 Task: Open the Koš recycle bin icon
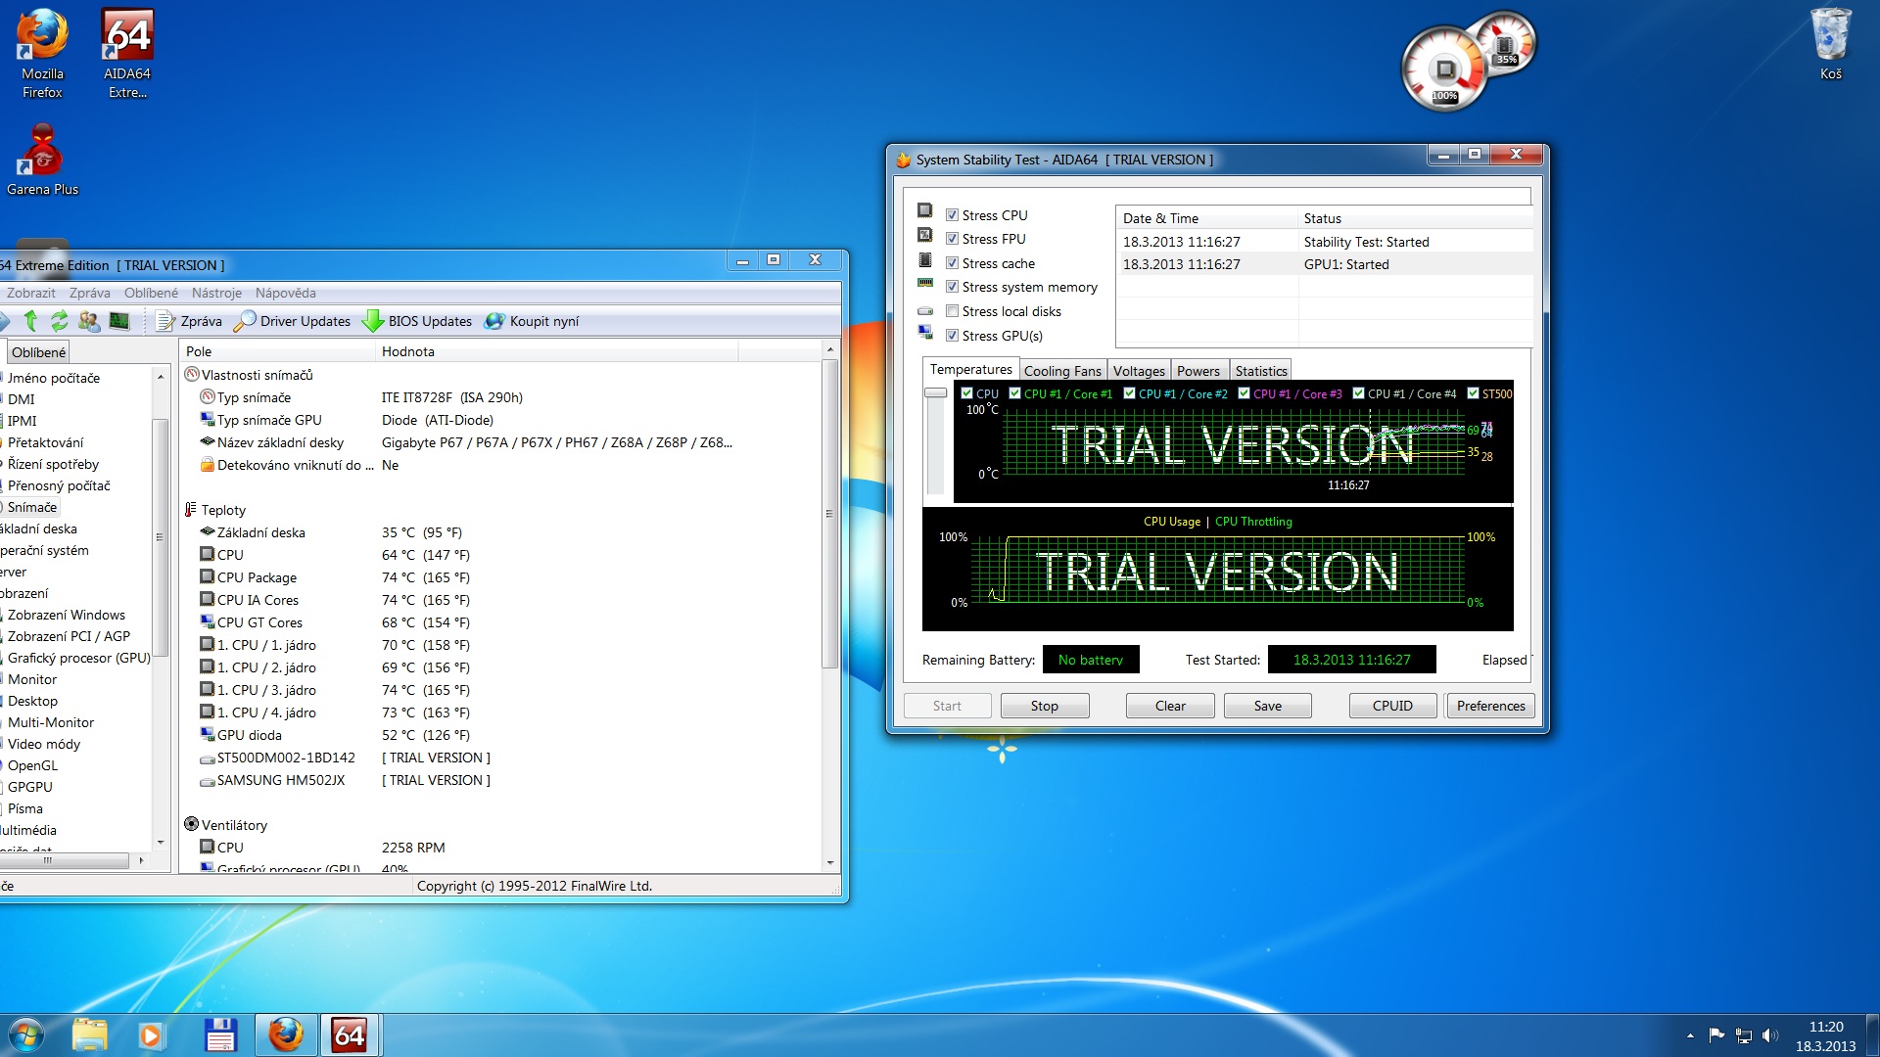coord(1830,44)
